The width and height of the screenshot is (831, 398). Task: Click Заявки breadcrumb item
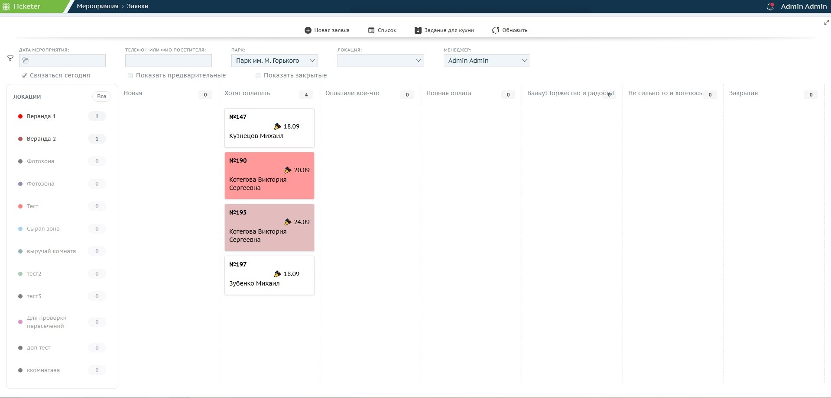click(138, 6)
